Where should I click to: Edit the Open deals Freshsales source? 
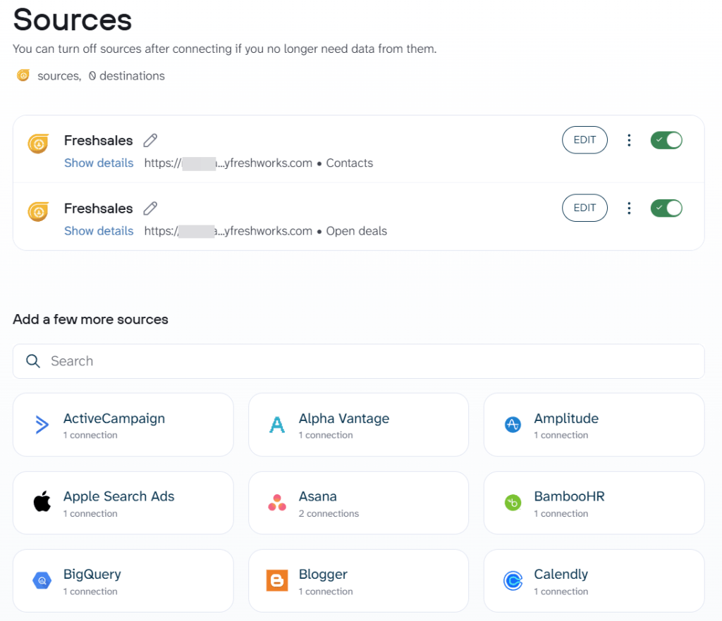(585, 208)
